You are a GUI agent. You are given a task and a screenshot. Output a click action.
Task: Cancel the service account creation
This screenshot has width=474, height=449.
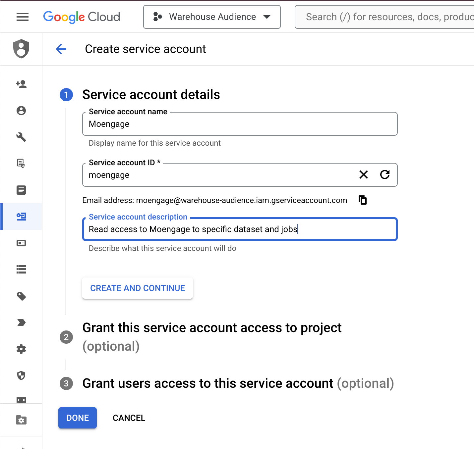click(x=129, y=418)
